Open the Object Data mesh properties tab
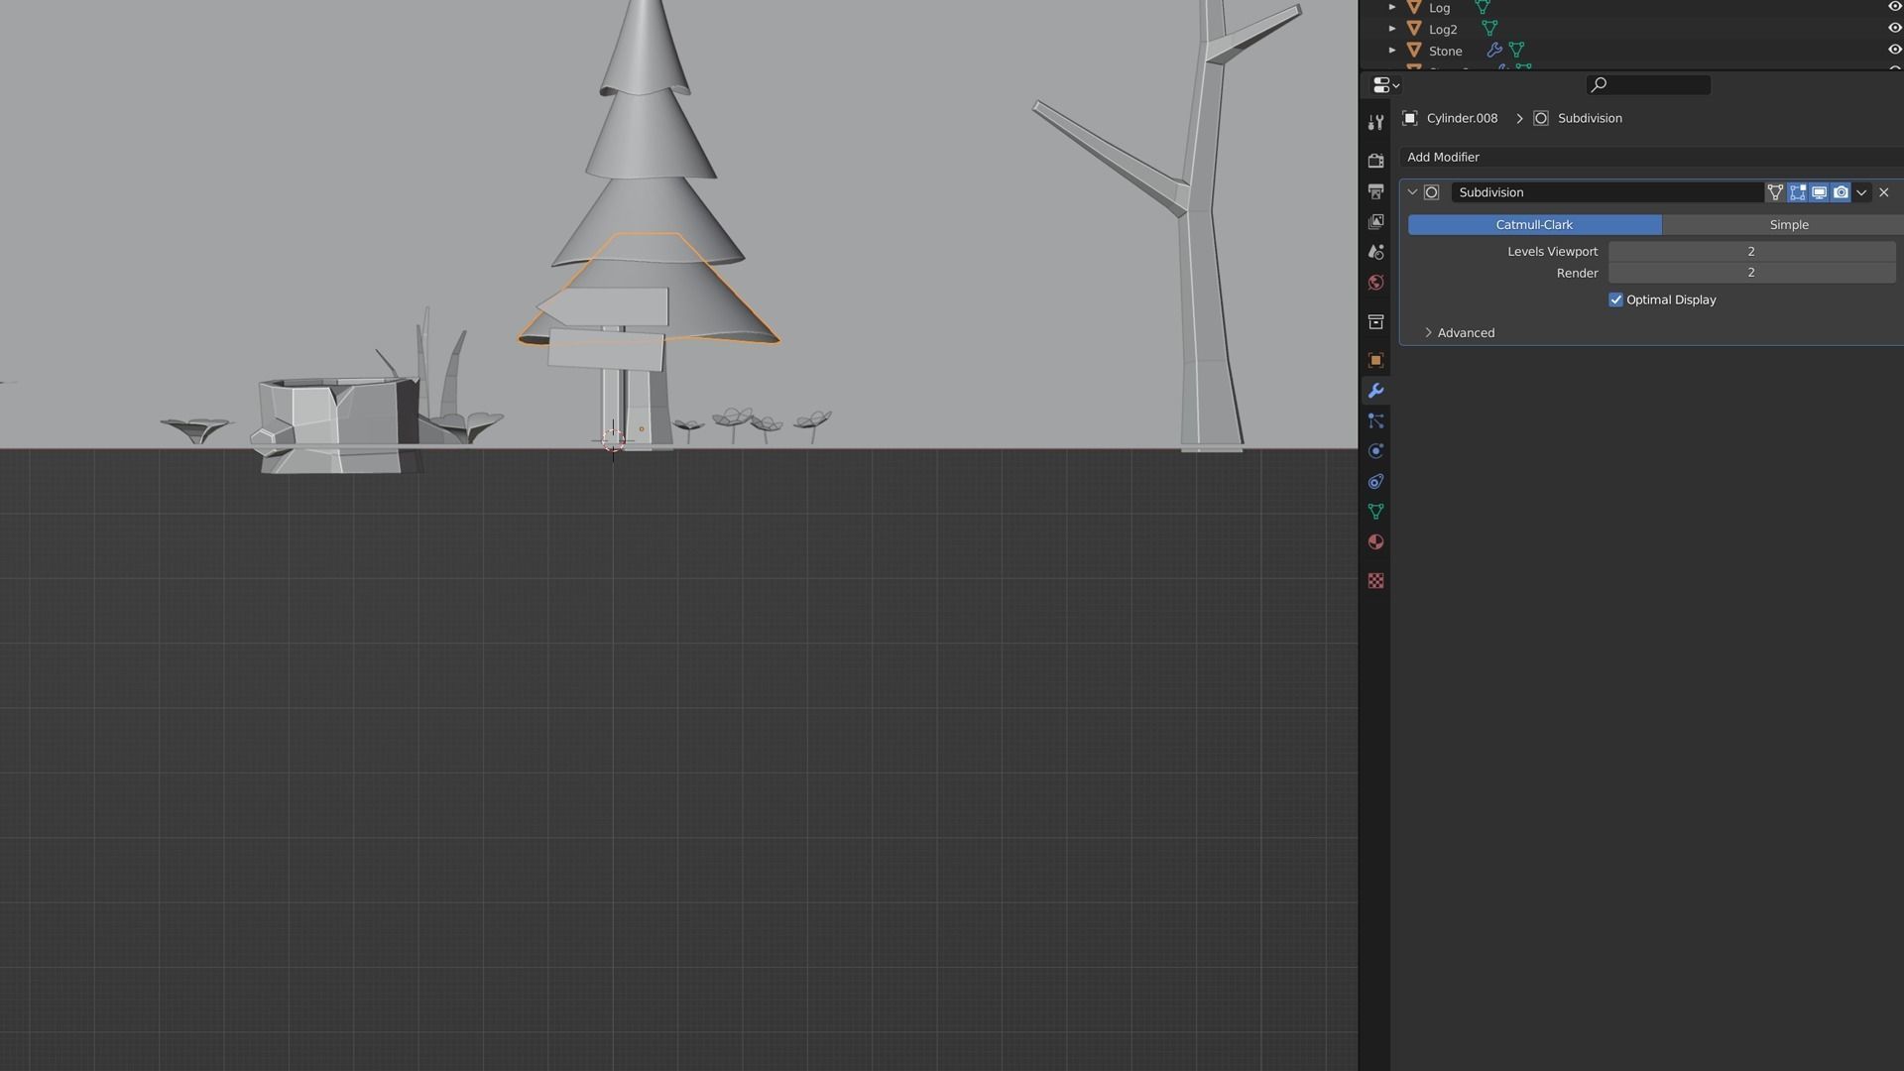This screenshot has width=1904, height=1071. tap(1375, 512)
